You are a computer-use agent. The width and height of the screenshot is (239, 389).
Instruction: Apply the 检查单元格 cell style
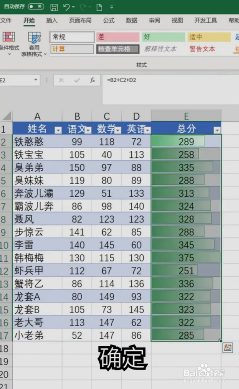[x=118, y=49]
